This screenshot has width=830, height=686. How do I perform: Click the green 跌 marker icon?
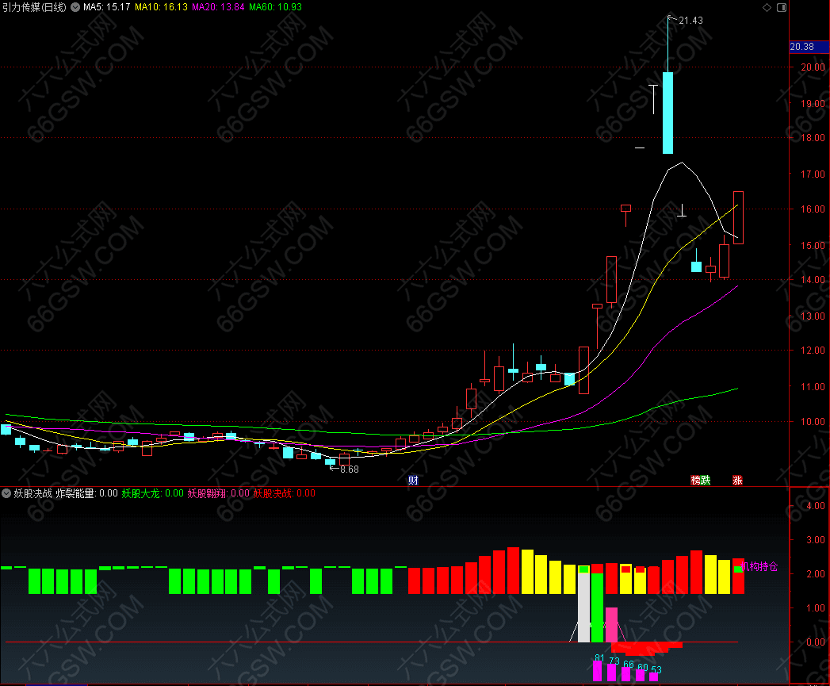pyautogui.click(x=705, y=481)
